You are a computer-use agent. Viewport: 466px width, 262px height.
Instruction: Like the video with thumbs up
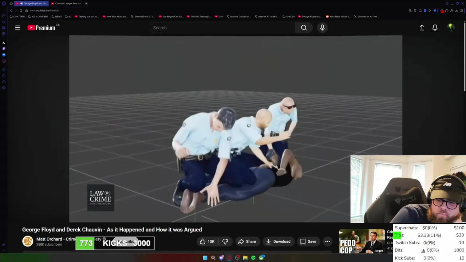tap(207, 242)
